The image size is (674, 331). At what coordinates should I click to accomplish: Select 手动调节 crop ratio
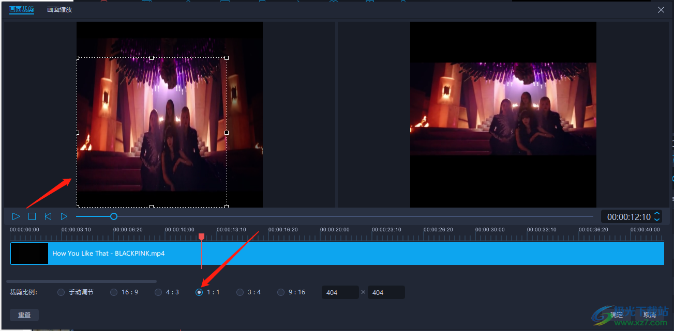click(76, 292)
